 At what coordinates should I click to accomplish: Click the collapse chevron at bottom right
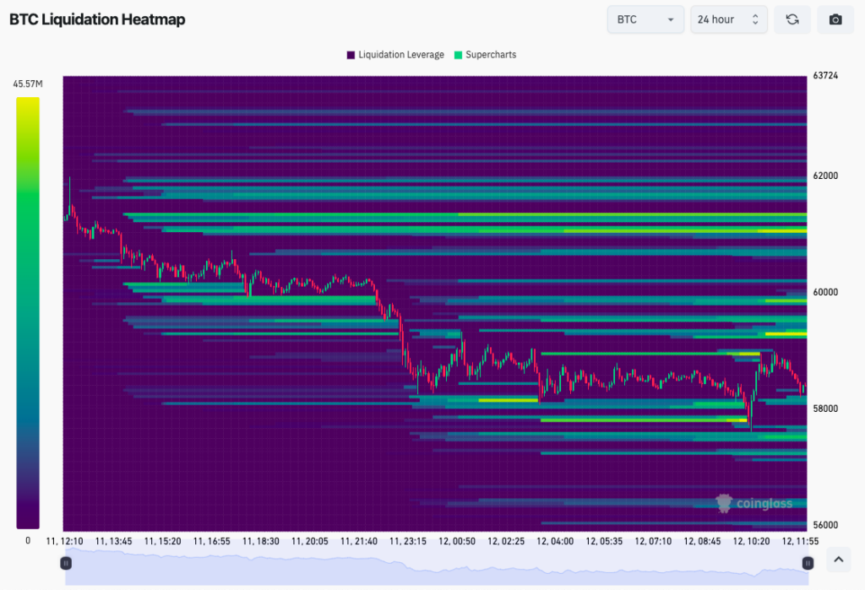point(838,560)
